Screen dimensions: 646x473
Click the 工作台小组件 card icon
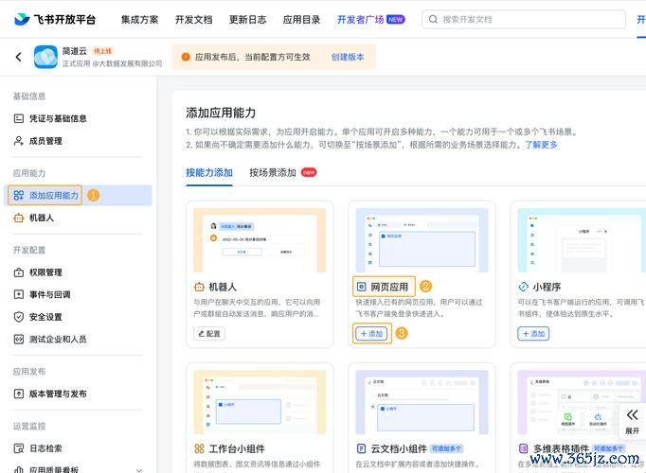(199, 448)
